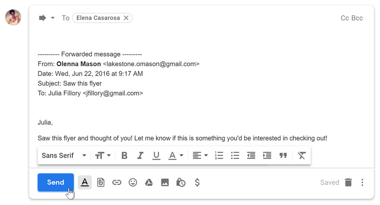Screen dimensions: 380x205
Task: Click the Send button
Action: click(x=56, y=182)
